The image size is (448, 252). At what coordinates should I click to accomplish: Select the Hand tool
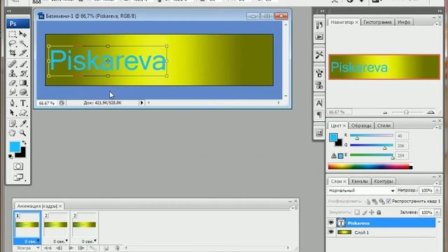tap(13, 133)
